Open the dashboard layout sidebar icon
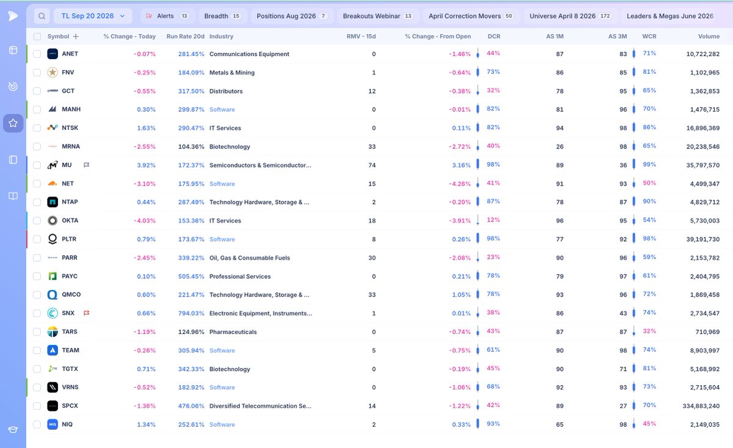Image resolution: width=733 pixels, height=448 pixels. pos(13,50)
